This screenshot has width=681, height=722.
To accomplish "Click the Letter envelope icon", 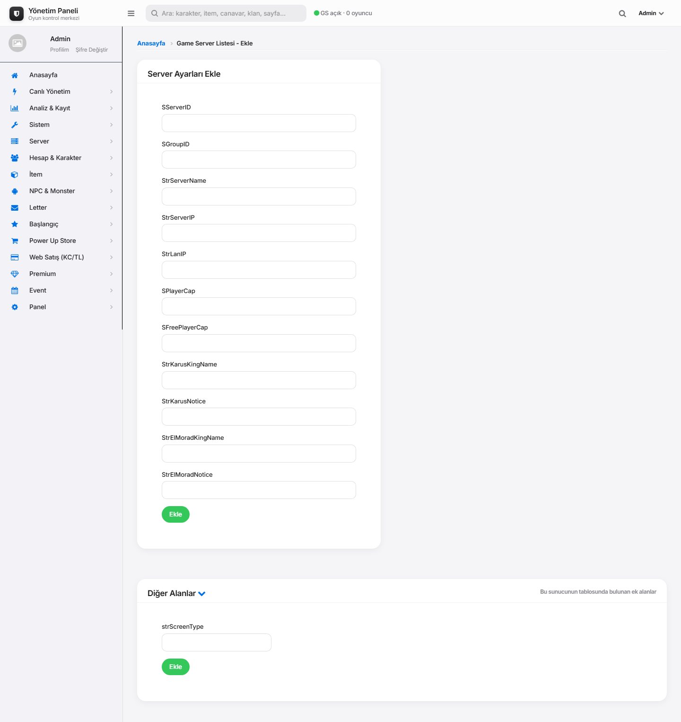I will point(15,208).
